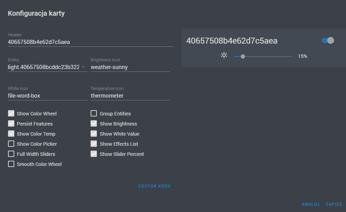Open the code editor via EDYTOR KODU
Image resolution: width=346 pixels, height=212 pixels.
pyautogui.click(x=154, y=186)
